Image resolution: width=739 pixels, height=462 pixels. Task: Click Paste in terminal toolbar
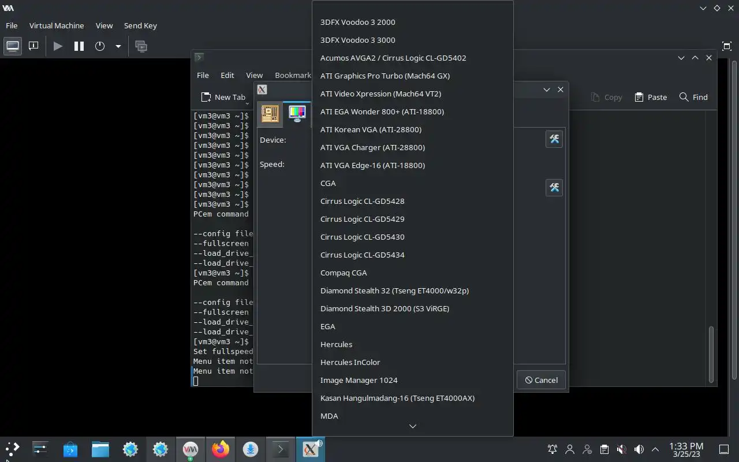click(x=651, y=97)
